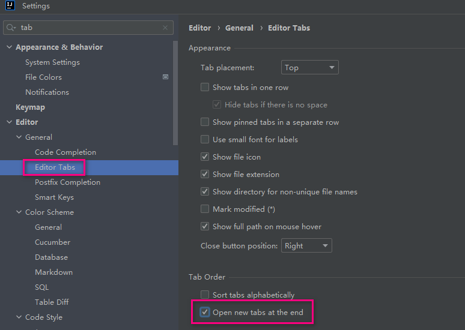
Task: Open Smart Keys settings
Action: point(54,197)
